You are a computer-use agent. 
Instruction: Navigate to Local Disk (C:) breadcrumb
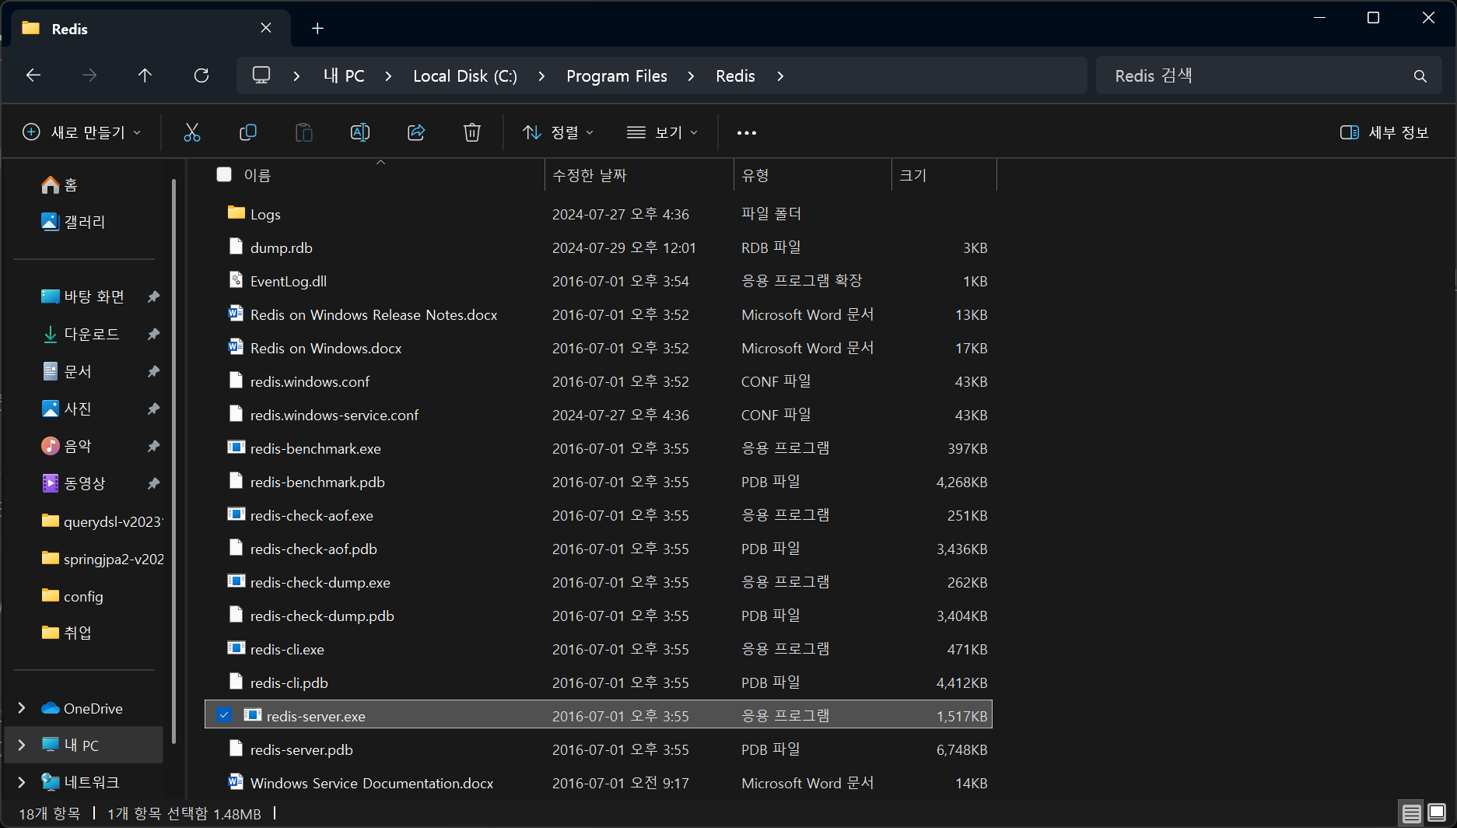point(465,76)
